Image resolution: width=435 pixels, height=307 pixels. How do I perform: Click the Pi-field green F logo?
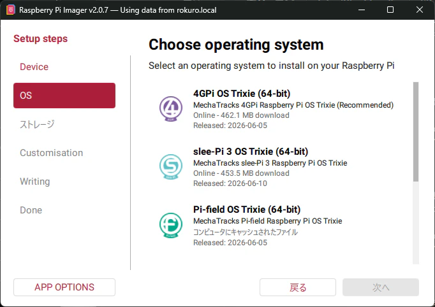tap(171, 225)
